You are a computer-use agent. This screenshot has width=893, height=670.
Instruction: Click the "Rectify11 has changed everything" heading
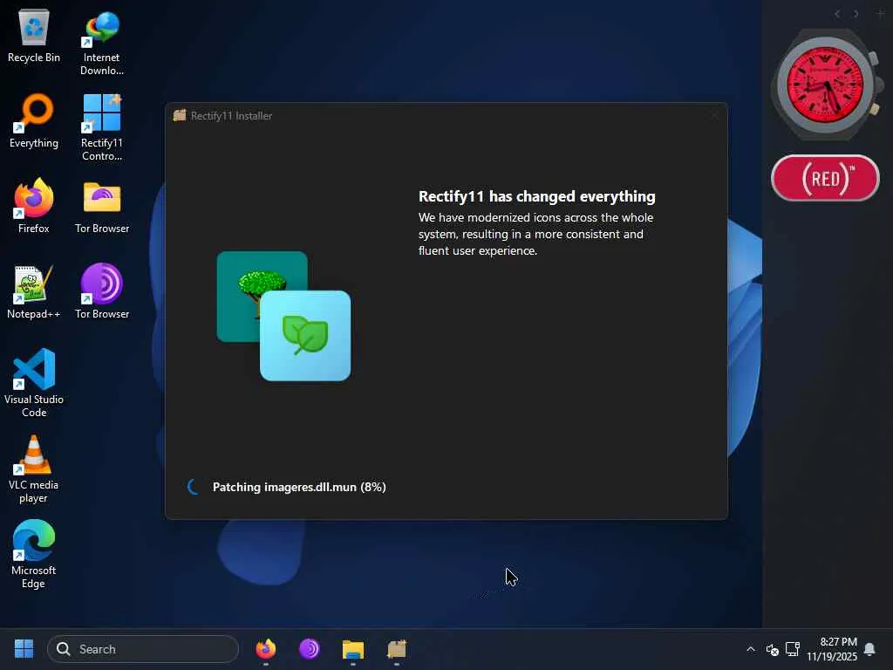[536, 196]
